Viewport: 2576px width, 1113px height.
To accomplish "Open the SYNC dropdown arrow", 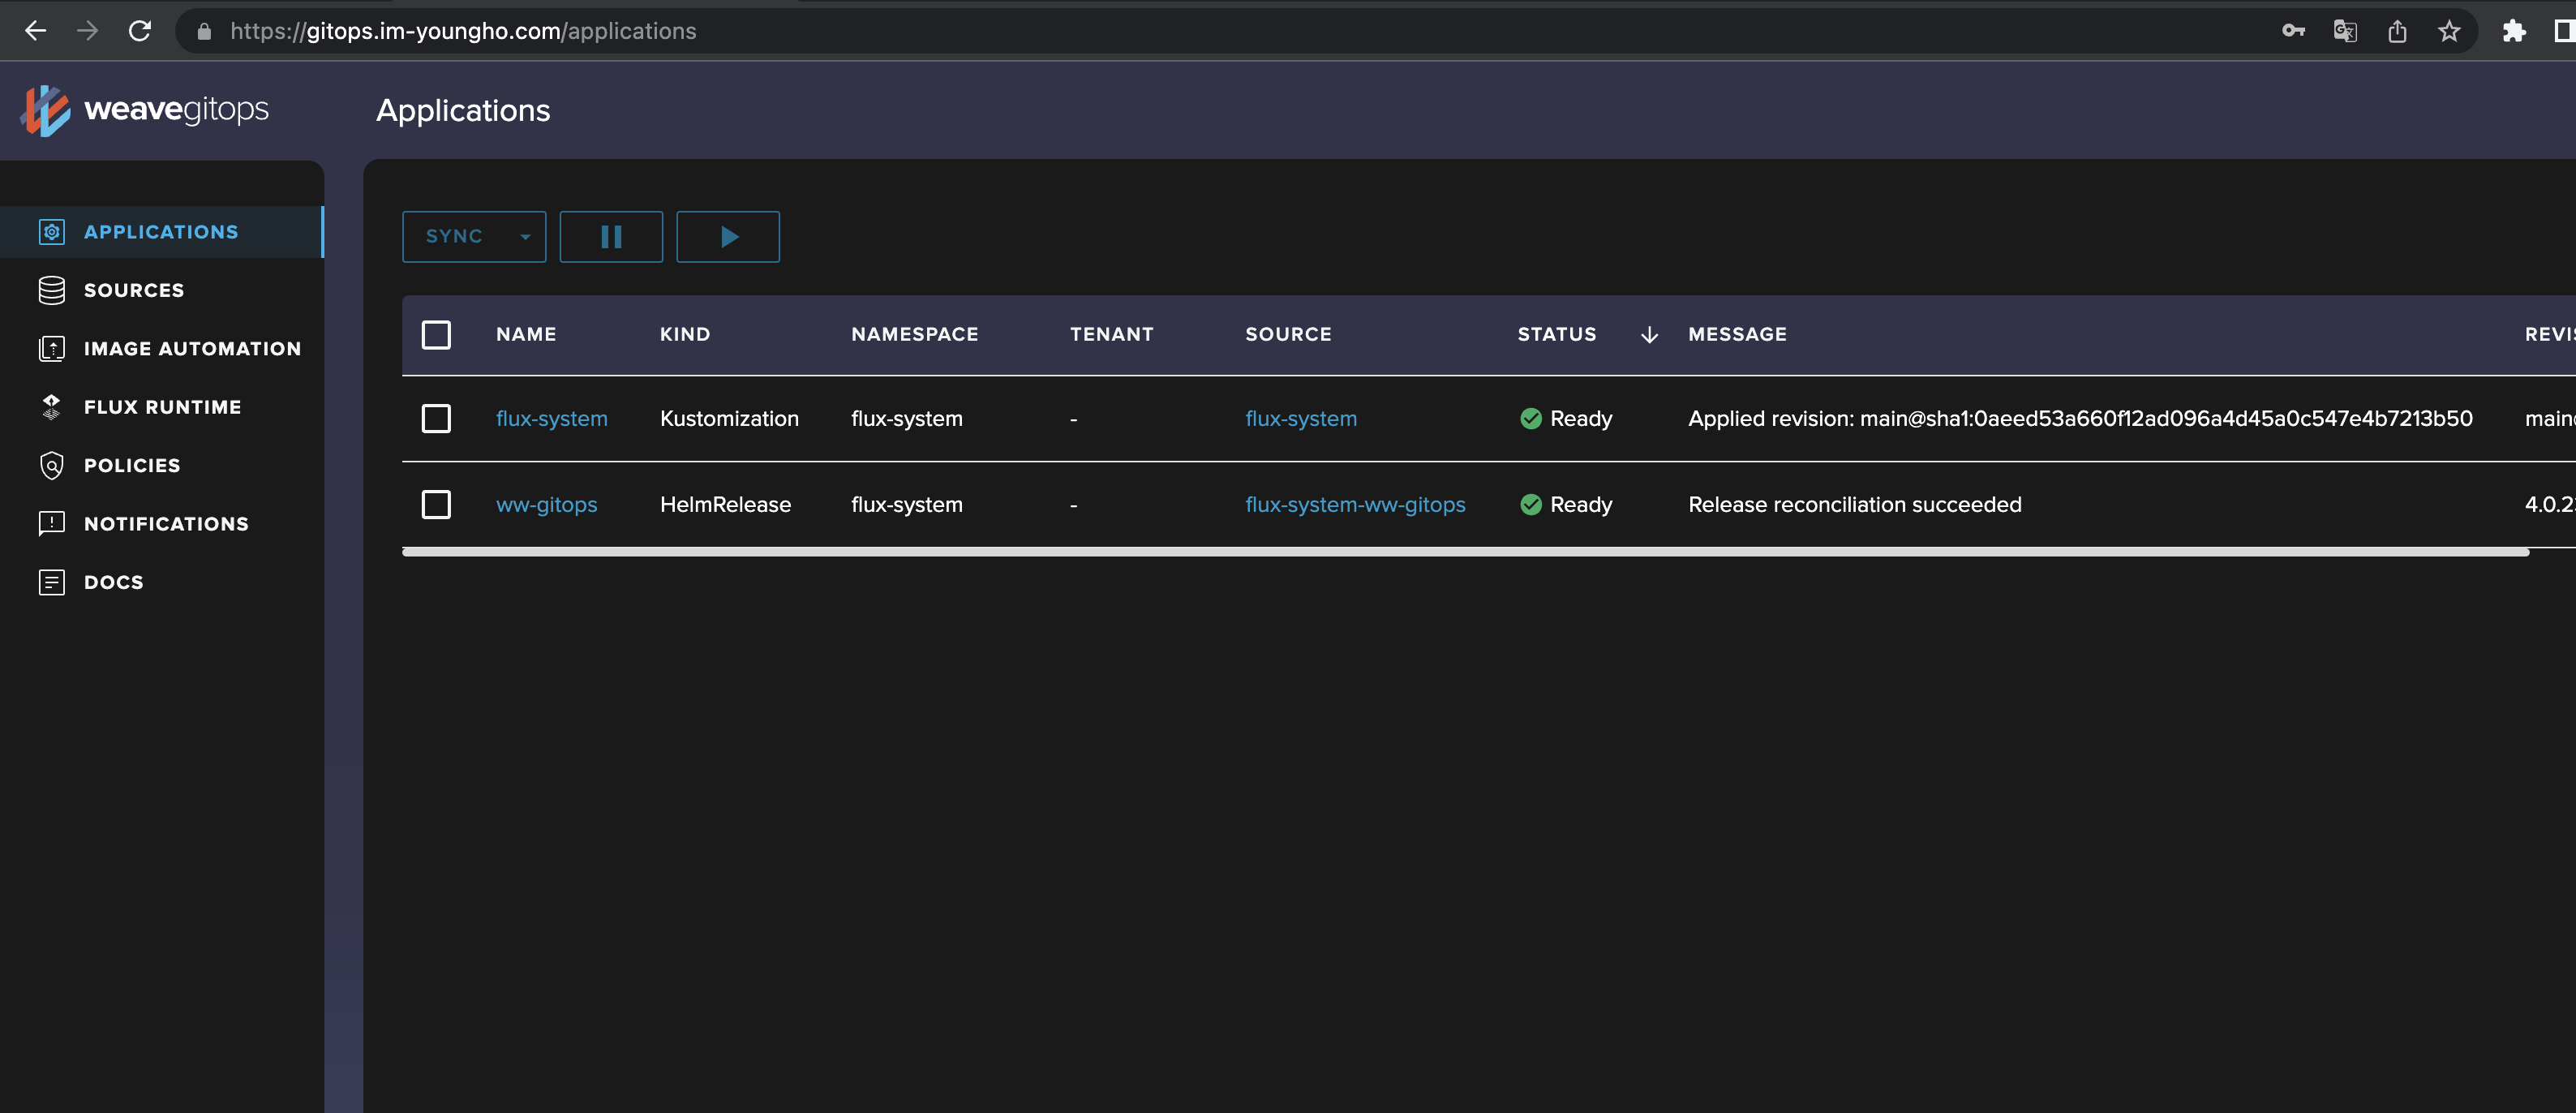I will tap(525, 237).
